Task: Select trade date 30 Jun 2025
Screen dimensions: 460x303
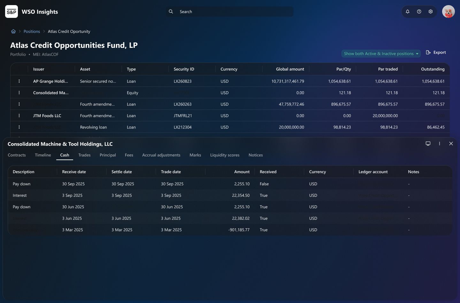Action: tap(172, 207)
